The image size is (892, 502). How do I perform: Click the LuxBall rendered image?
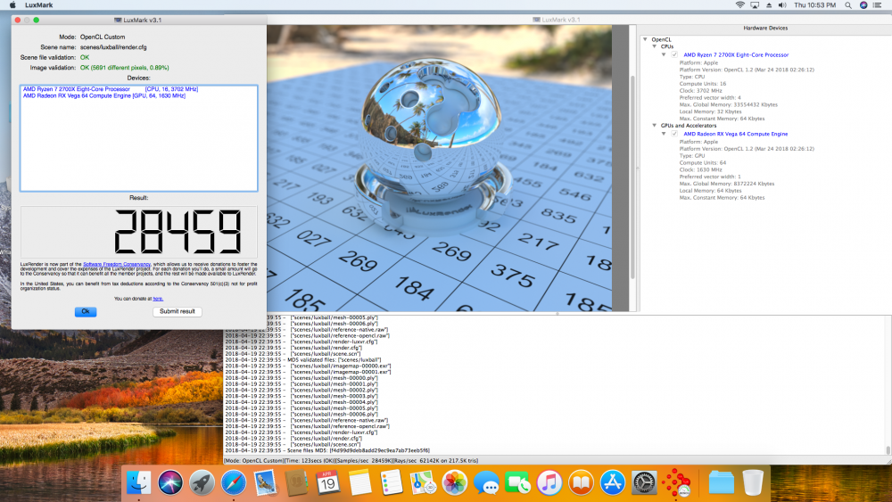pyautogui.click(x=439, y=168)
